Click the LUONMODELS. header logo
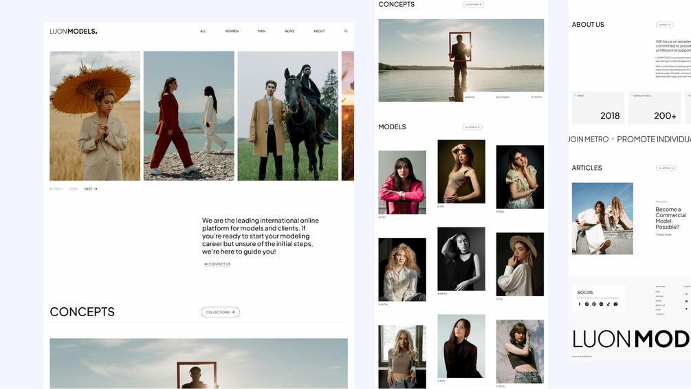The image size is (691, 389). [x=73, y=32]
